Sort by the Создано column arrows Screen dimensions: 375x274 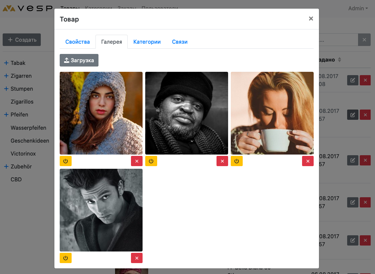click(339, 60)
